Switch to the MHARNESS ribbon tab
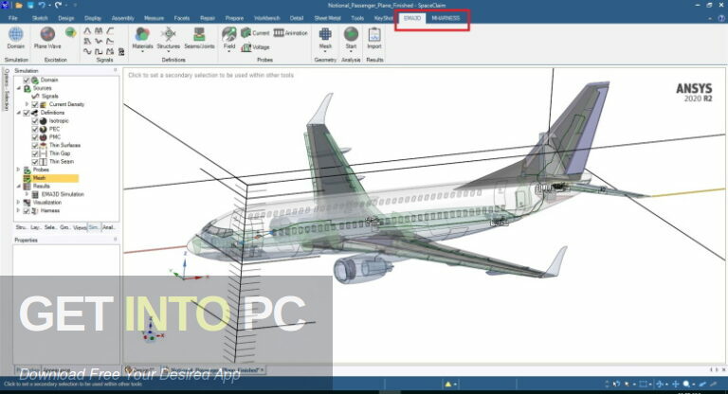Viewport: 728px width, 394px height. coord(446,18)
